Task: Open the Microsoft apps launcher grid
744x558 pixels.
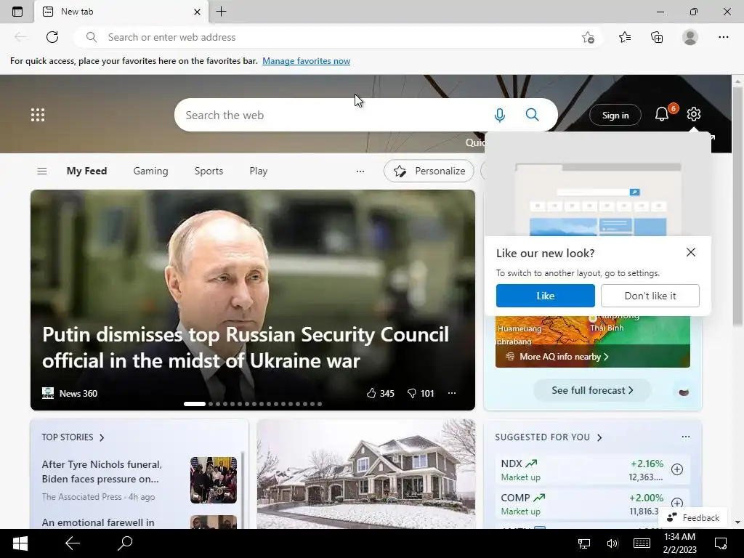Action: pyautogui.click(x=38, y=115)
